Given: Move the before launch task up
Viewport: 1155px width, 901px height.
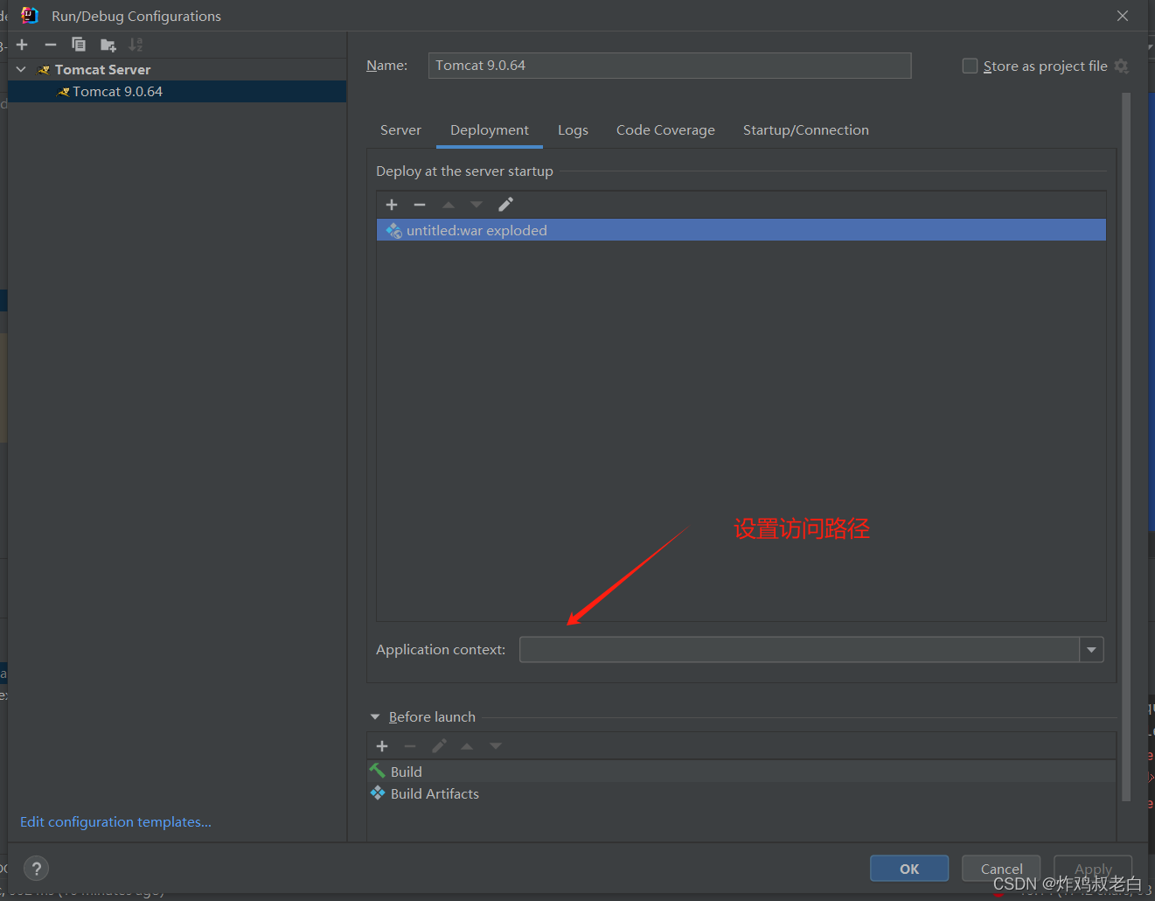Looking at the screenshot, I should click(467, 746).
